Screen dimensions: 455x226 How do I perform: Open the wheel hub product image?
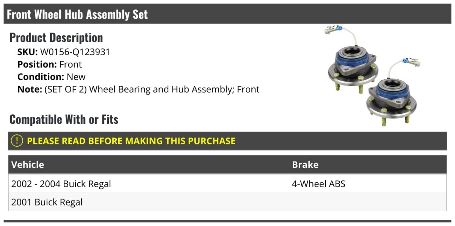pos(373,76)
